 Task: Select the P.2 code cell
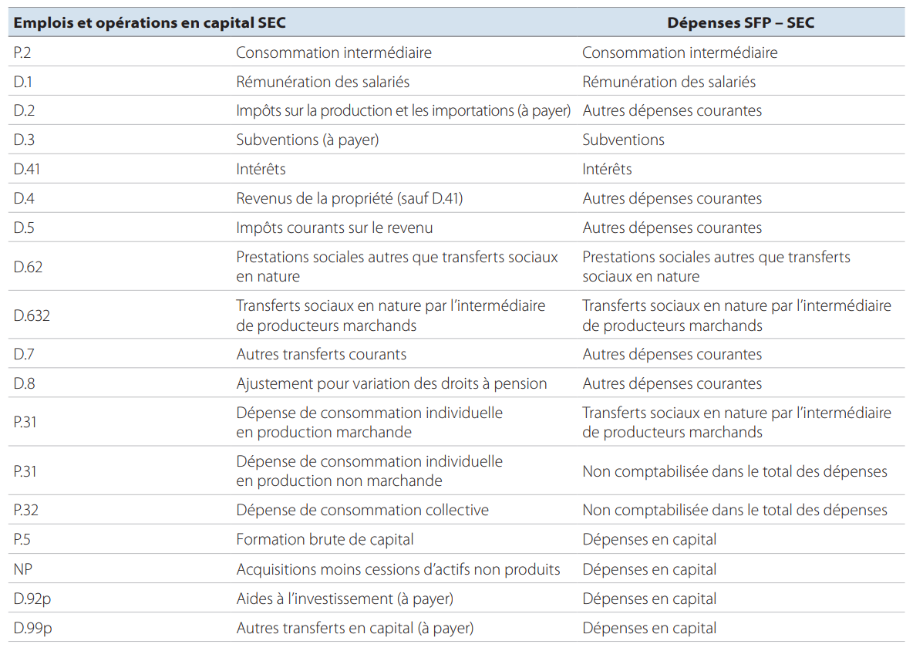(x=25, y=52)
